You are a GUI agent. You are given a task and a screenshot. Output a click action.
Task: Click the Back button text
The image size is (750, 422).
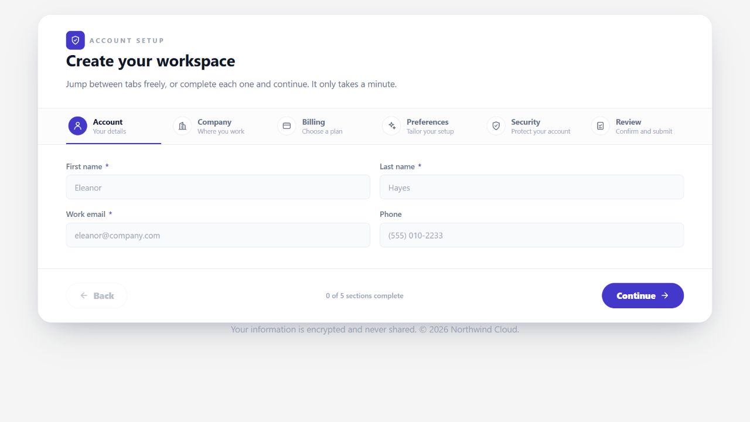tap(104, 296)
